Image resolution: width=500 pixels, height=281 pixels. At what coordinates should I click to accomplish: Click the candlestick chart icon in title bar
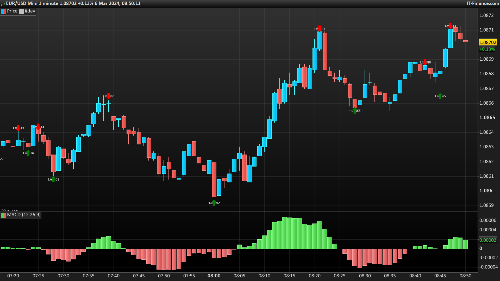[x=3, y=4]
